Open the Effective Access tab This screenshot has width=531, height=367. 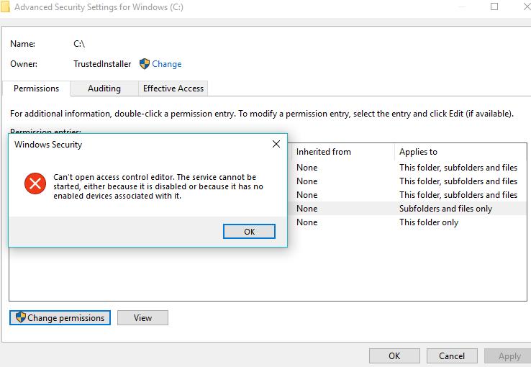point(173,89)
